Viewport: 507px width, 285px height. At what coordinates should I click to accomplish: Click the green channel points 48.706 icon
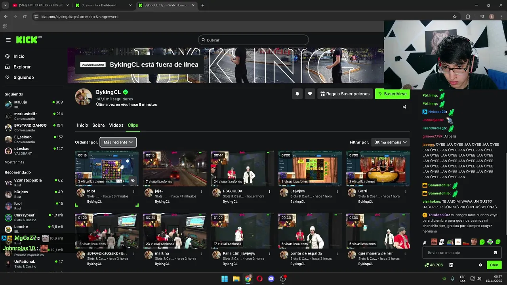pyautogui.click(x=433, y=265)
